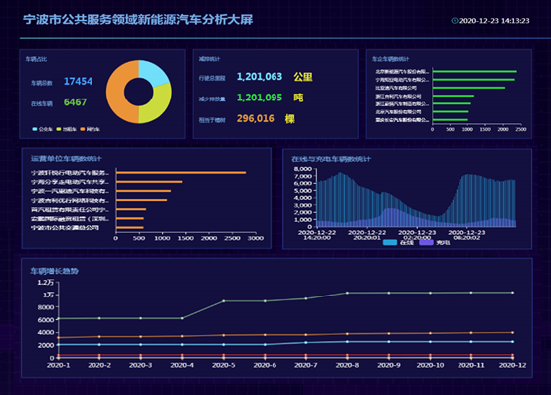The width and height of the screenshot is (551, 395).
Task: Click the green bar for 比亚迪汽车有限公司
Action: pyautogui.click(x=468, y=88)
